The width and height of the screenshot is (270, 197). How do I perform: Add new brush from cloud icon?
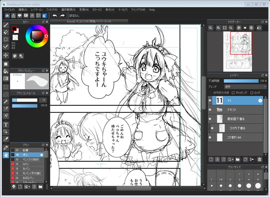(14, 187)
